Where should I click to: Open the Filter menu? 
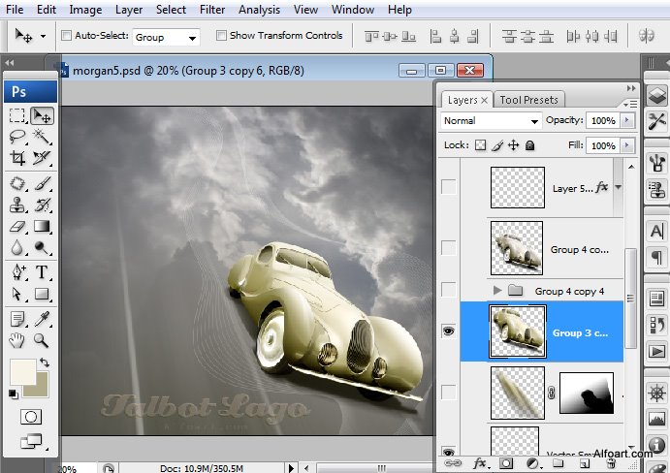pos(211,10)
